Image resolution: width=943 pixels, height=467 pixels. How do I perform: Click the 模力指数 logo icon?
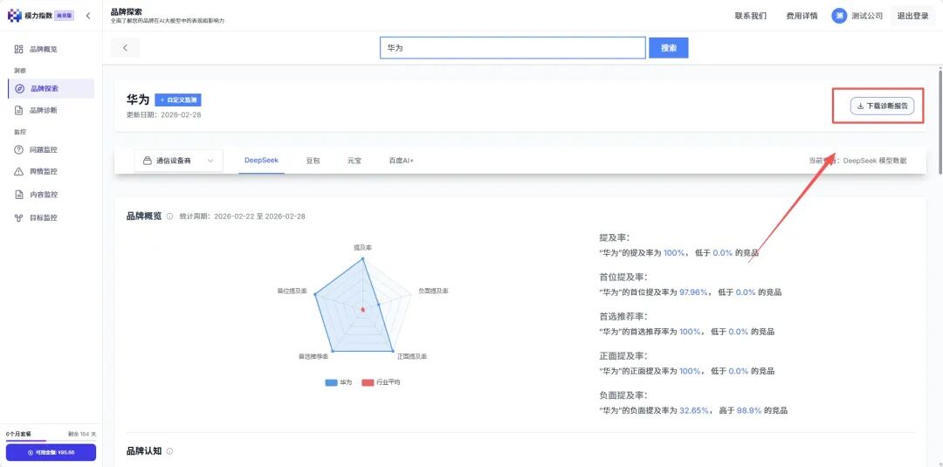tap(15, 16)
